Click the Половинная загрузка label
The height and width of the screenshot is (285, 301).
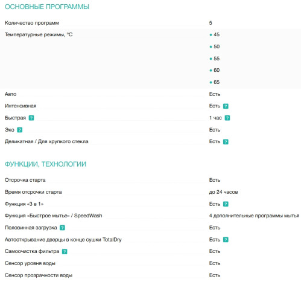31,228
